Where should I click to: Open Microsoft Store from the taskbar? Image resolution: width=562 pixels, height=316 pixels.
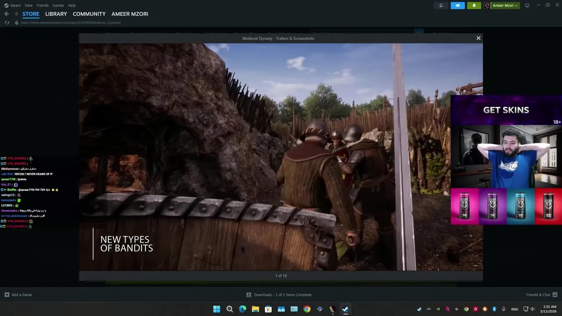pos(268,309)
